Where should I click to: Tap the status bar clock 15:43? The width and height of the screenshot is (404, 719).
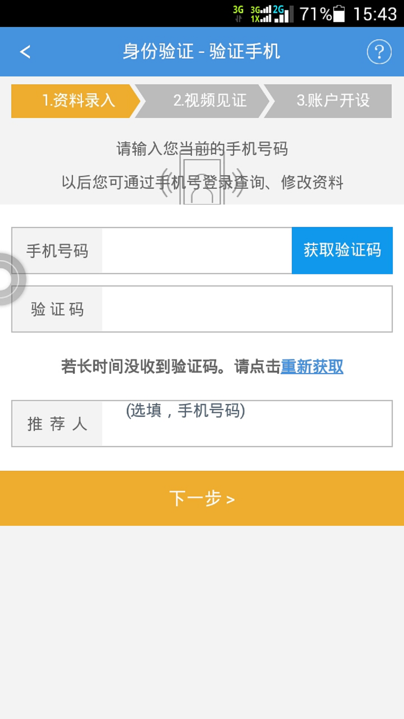(x=374, y=14)
